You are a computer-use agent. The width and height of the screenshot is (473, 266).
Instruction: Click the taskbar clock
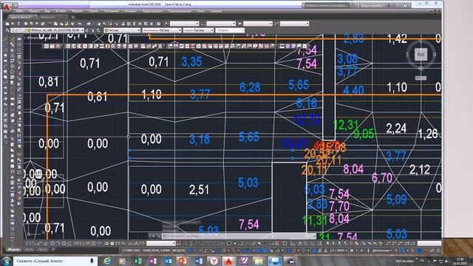coord(460,261)
